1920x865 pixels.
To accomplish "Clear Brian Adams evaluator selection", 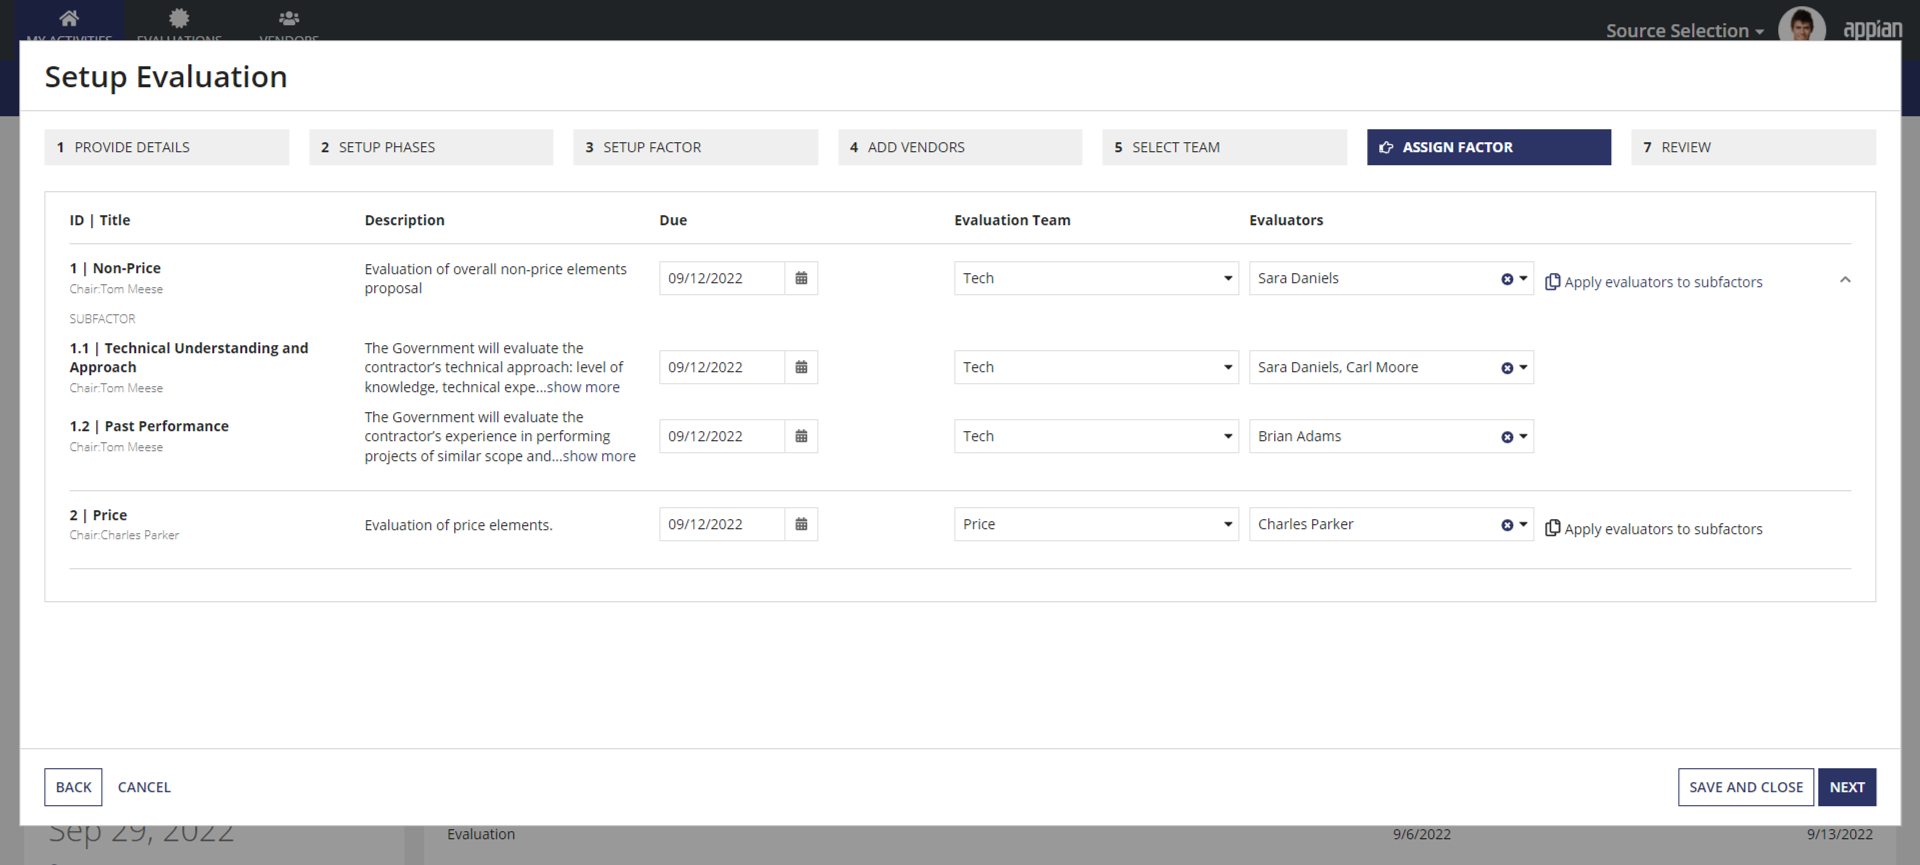I will (x=1506, y=436).
